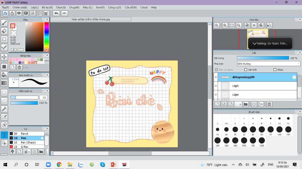302x169 pixels.
Task: Switch to the Note document tab
Action: coord(91,19)
